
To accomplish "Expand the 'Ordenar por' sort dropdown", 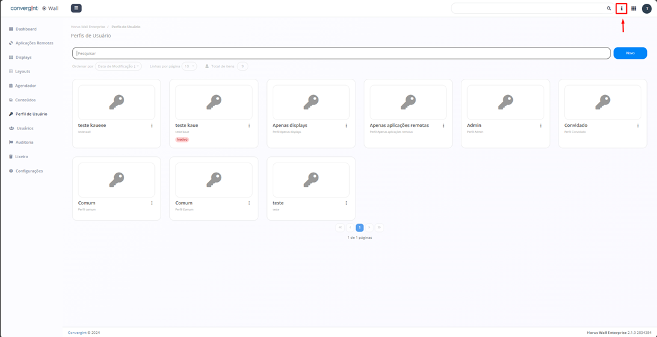I will [x=118, y=66].
